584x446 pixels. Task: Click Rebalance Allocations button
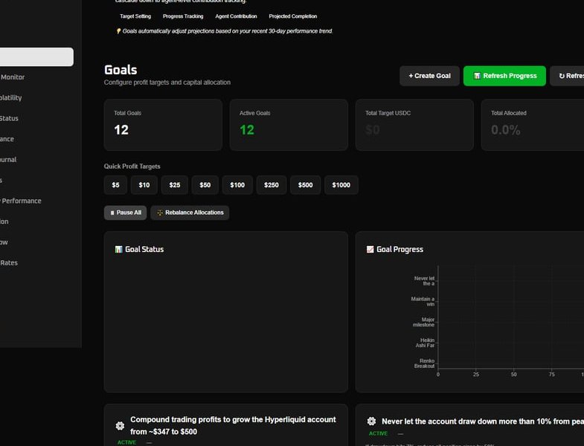[x=190, y=213]
